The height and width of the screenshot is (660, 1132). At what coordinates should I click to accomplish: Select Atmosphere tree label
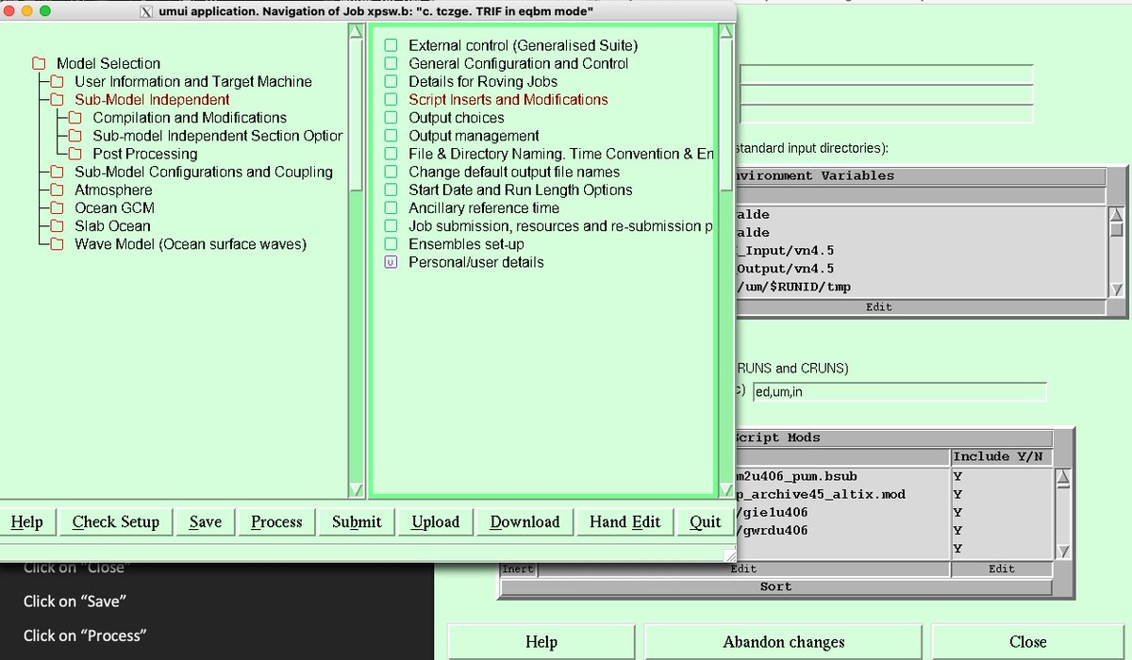pyautogui.click(x=113, y=190)
